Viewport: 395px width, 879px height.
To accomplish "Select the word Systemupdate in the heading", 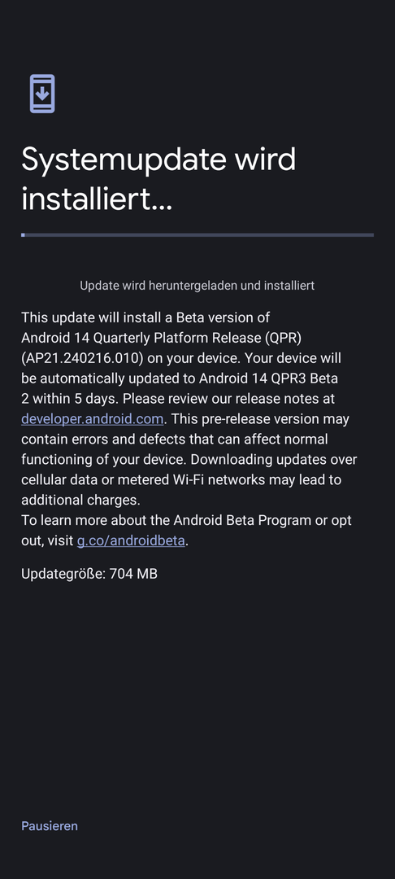I will (112, 160).
